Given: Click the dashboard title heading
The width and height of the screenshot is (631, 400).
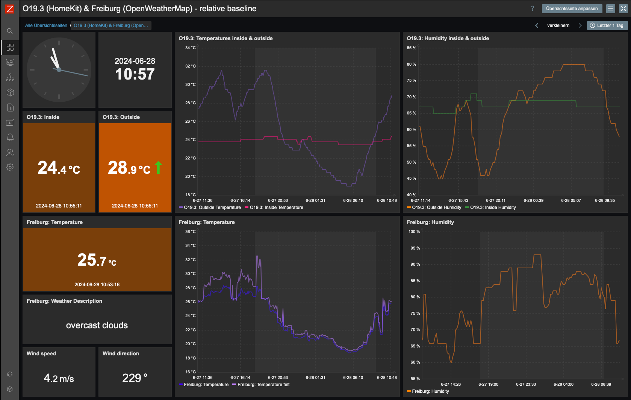Looking at the screenshot, I should click(139, 9).
